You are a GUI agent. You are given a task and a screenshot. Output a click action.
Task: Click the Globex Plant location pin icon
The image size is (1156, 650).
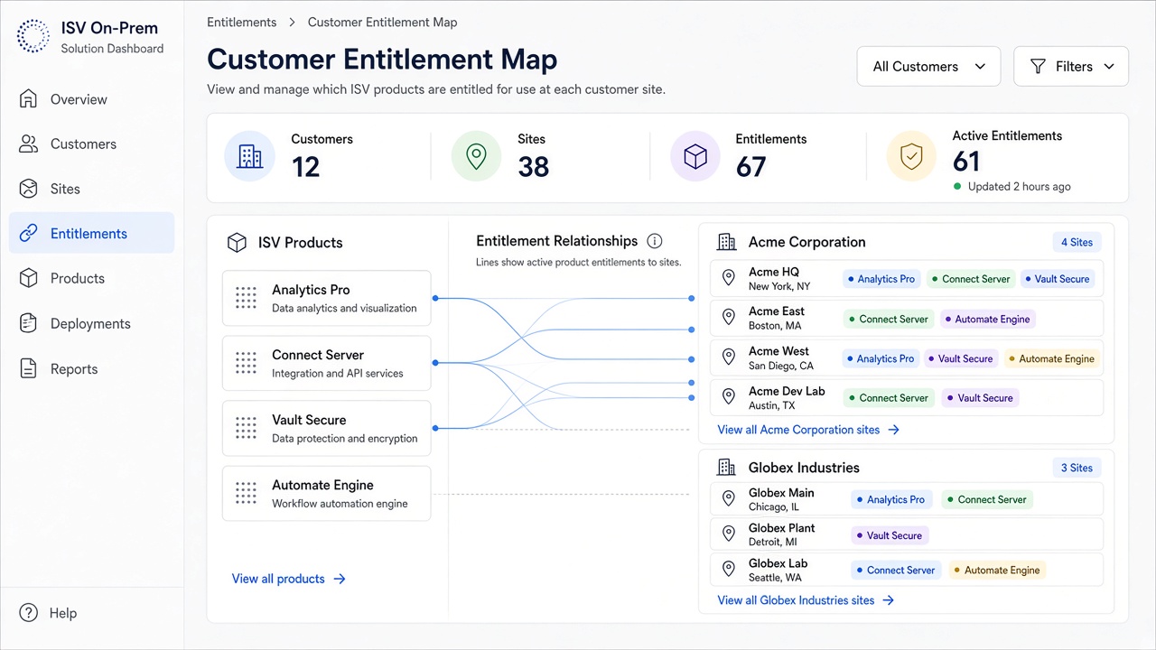pyautogui.click(x=729, y=534)
